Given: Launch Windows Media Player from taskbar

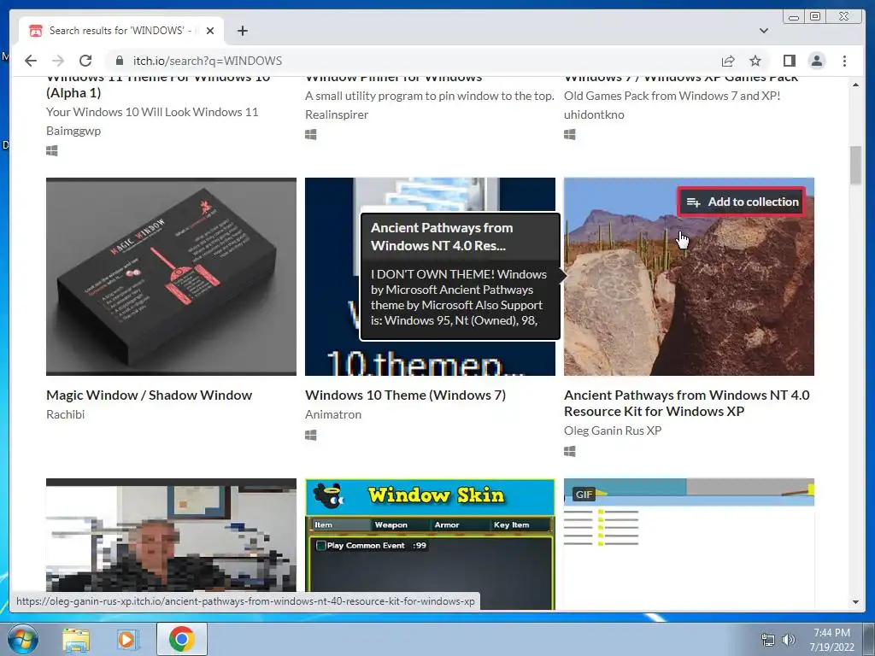Looking at the screenshot, I should tap(128, 639).
